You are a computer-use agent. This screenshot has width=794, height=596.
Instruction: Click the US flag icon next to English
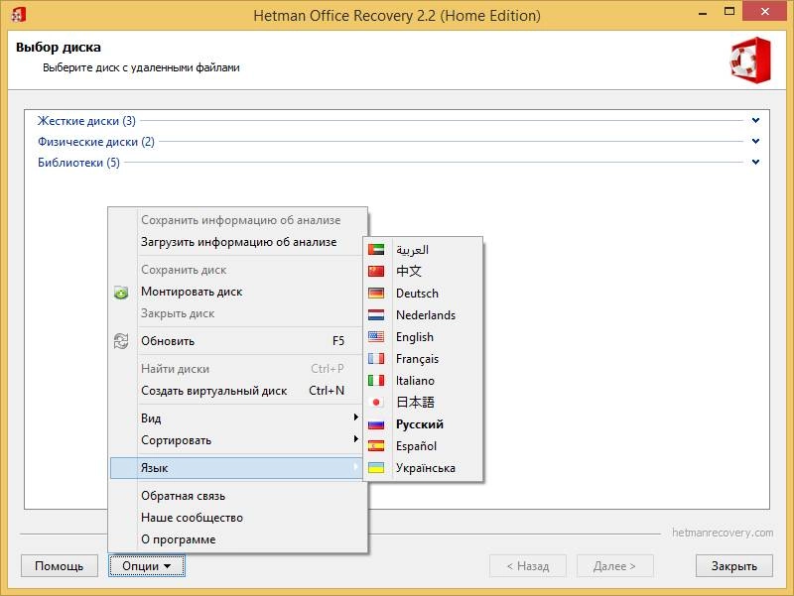point(376,336)
